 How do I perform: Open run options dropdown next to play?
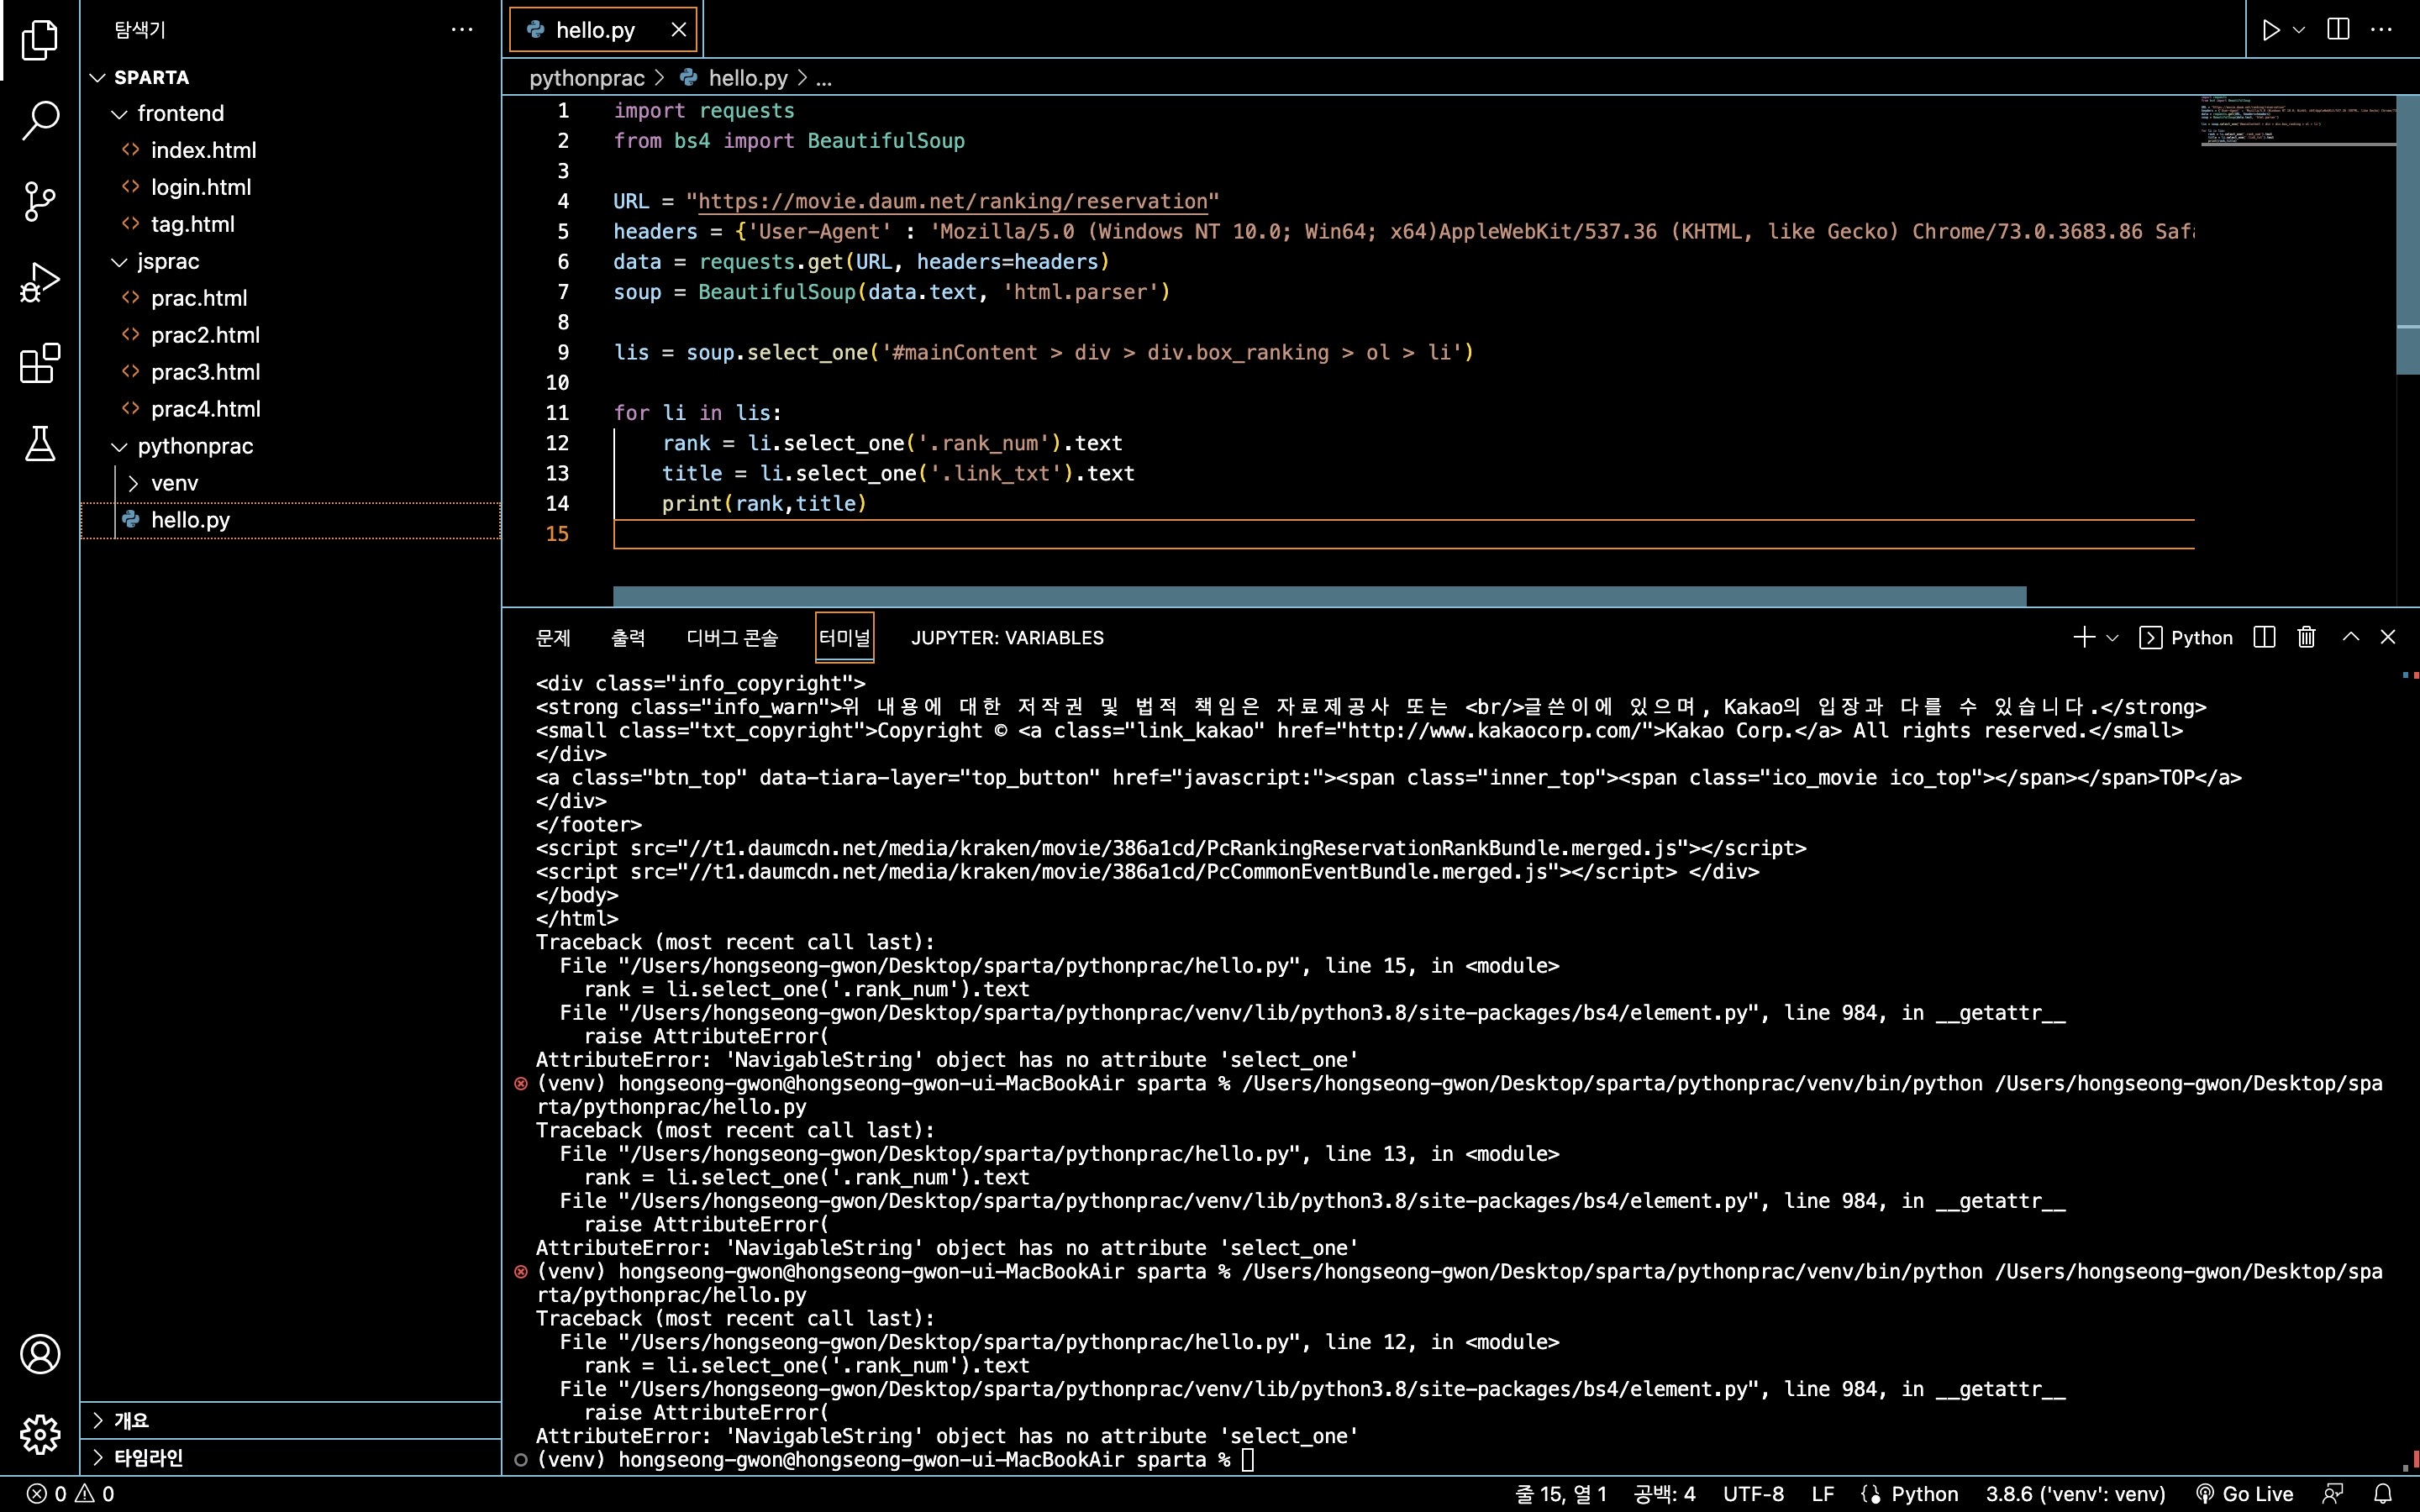2299,30
